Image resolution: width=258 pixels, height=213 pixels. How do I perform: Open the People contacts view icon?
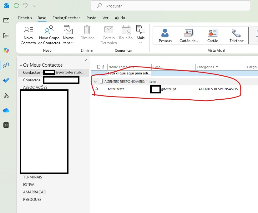pyautogui.click(x=6, y=65)
